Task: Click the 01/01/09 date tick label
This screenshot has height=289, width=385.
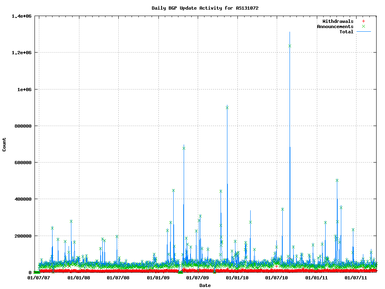Action: (x=158, y=277)
